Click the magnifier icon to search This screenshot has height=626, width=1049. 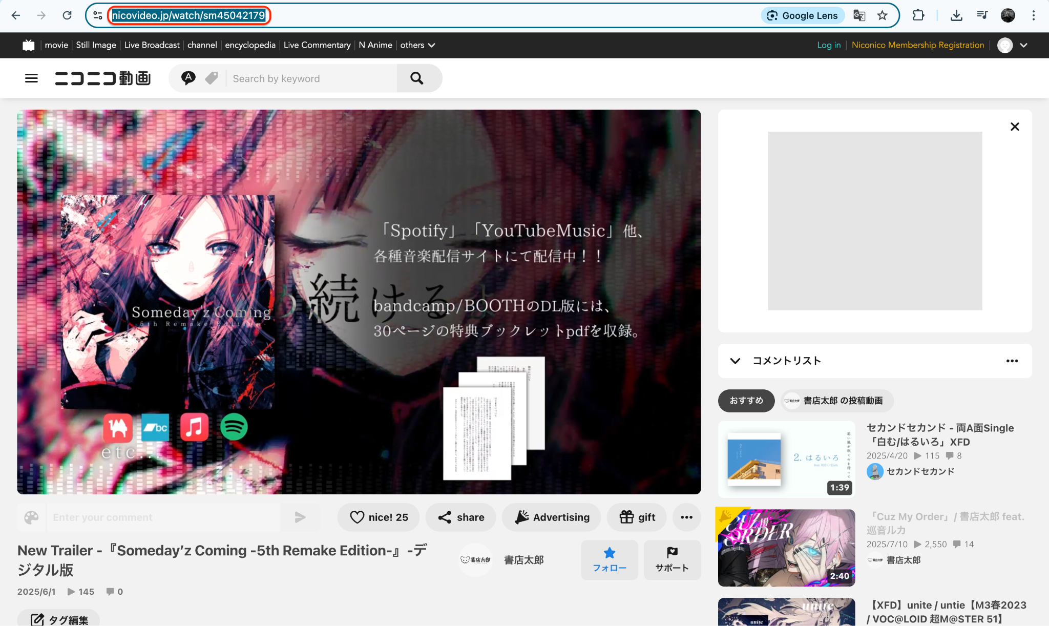(416, 78)
